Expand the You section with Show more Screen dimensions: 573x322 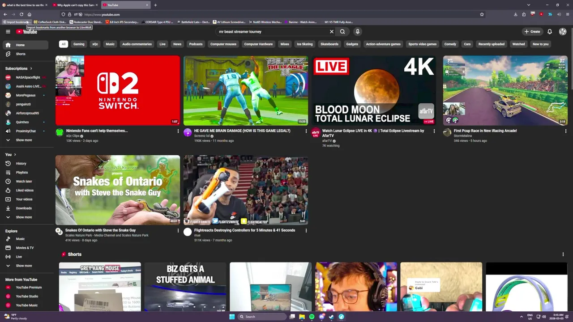26,217
